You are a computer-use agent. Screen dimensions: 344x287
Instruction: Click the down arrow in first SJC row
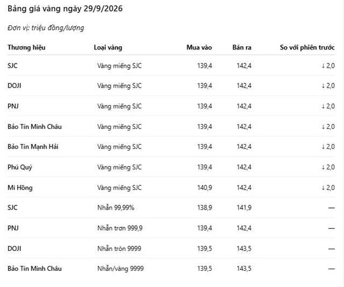pyautogui.click(x=323, y=66)
